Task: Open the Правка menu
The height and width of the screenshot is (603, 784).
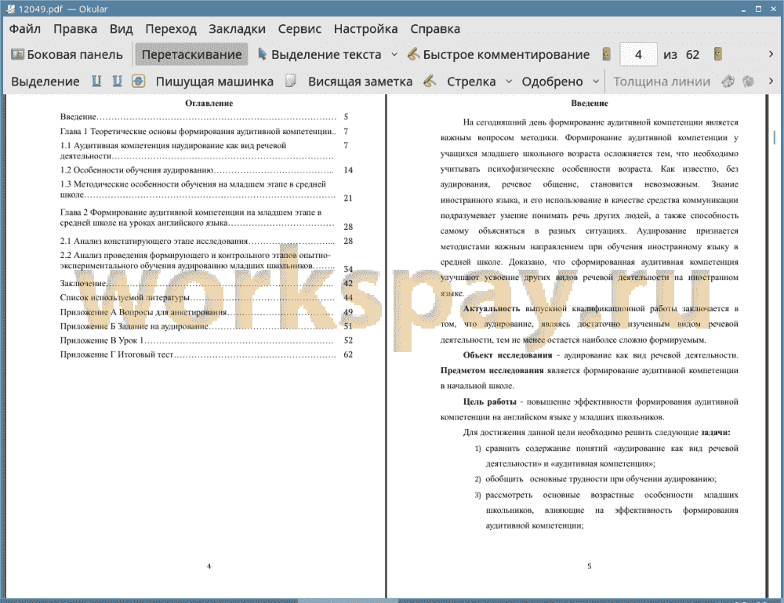Action: pyautogui.click(x=75, y=29)
